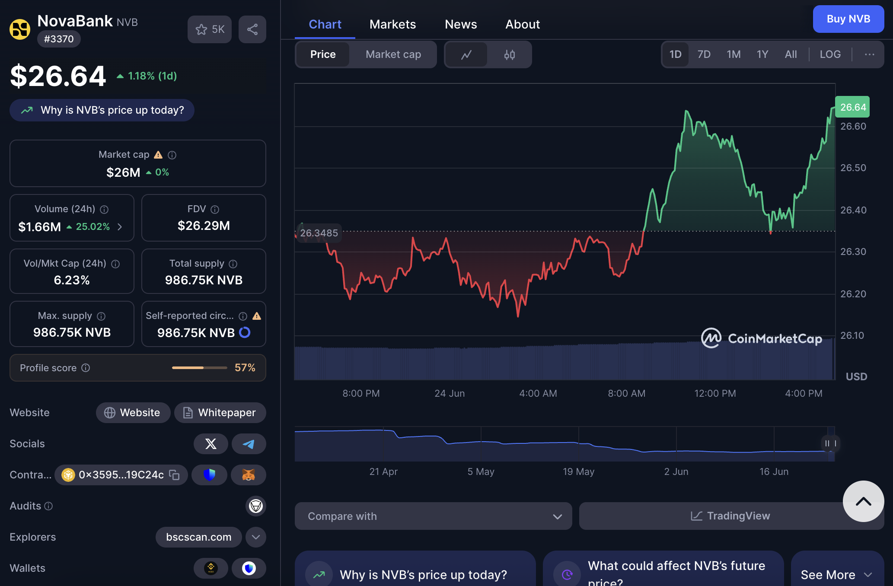Switch to the Markets tab
Screen dimensions: 893x586
tap(393, 24)
